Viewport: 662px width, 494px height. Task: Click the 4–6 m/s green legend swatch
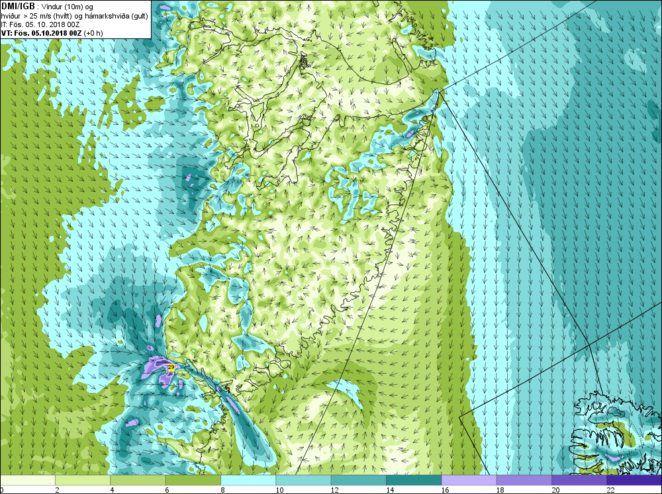pyautogui.click(x=138, y=480)
